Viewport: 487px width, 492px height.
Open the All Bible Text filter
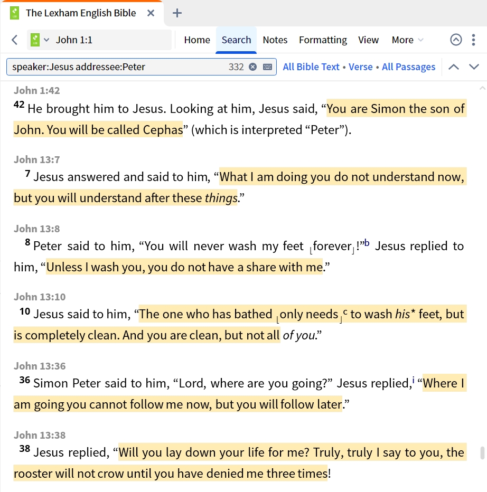point(311,67)
